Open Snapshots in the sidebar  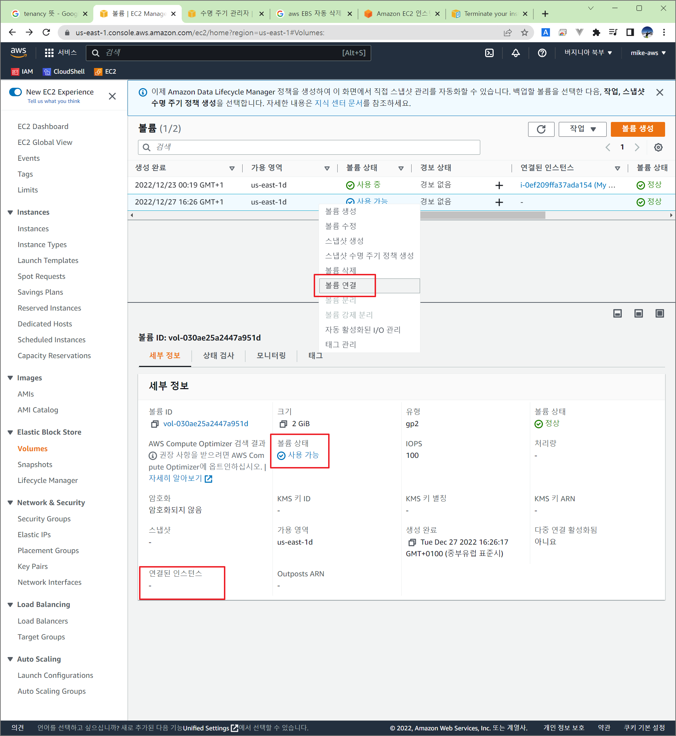pos(35,465)
